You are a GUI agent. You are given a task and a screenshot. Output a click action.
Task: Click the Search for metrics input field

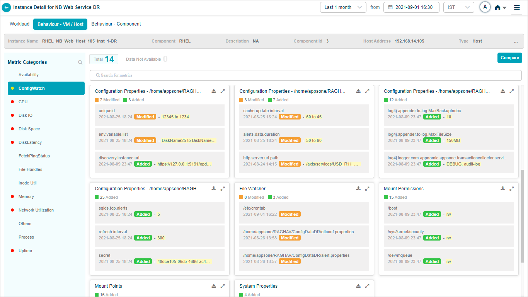[305, 75]
